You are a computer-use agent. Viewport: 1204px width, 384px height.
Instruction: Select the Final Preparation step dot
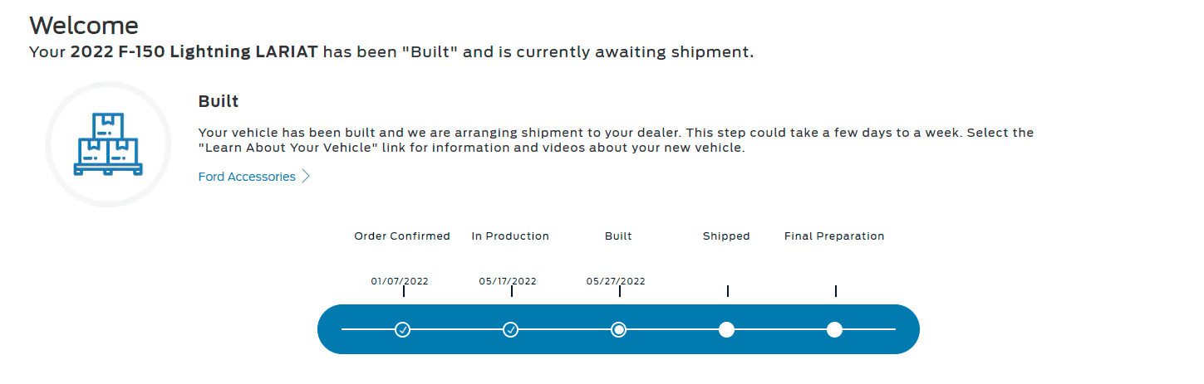tap(835, 329)
